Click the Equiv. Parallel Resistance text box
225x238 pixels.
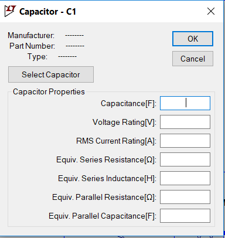[185, 197]
